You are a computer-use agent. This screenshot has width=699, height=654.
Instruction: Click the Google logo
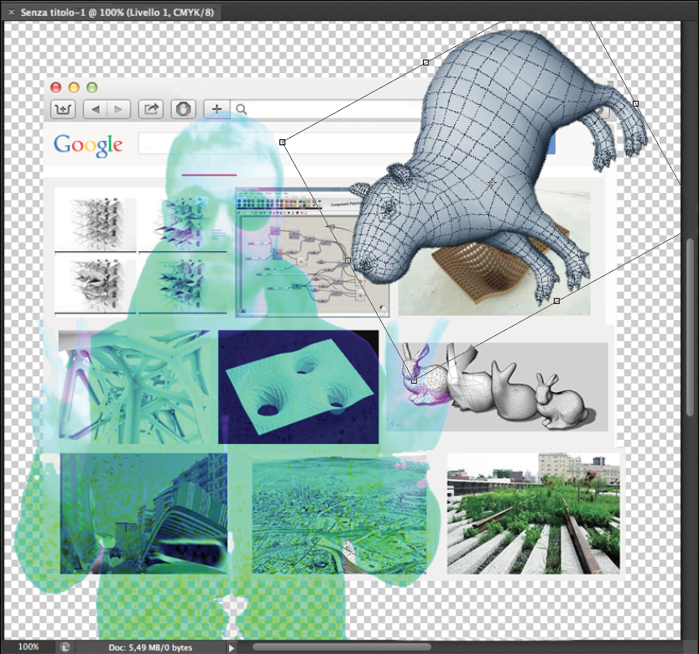88,144
